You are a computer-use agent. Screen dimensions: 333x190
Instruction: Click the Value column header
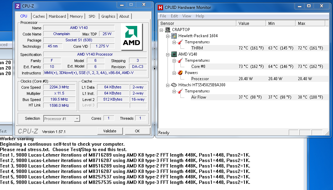(x=251, y=24)
